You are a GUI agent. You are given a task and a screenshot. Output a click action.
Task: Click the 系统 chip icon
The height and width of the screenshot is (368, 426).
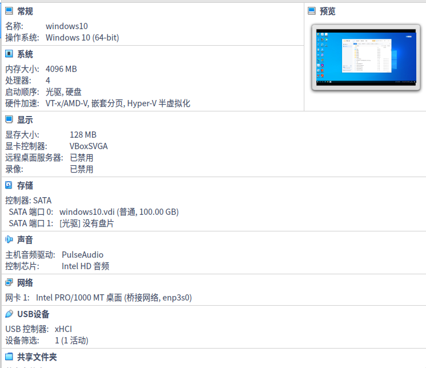pyautogui.click(x=9, y=54)
